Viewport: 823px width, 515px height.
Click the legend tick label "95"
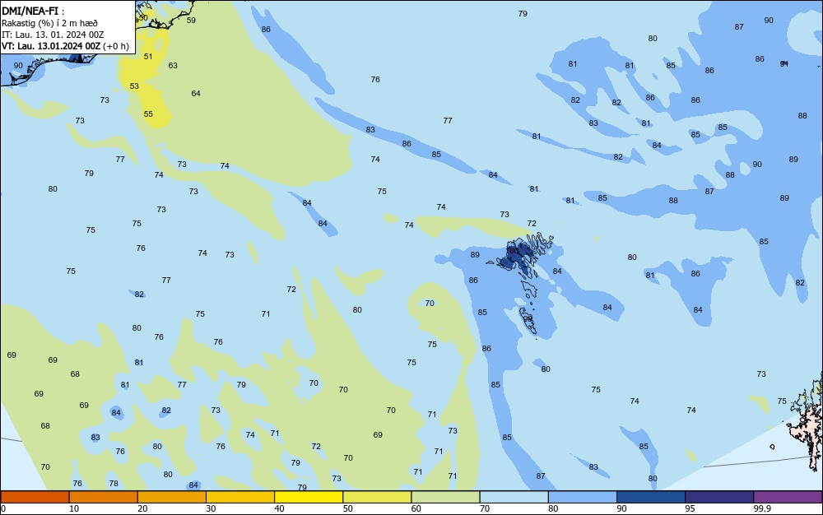point(690,508)
